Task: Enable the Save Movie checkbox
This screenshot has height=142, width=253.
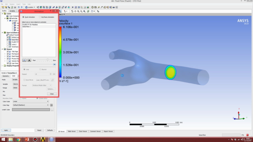Action: pyautogui.click(x=25, y=80)
